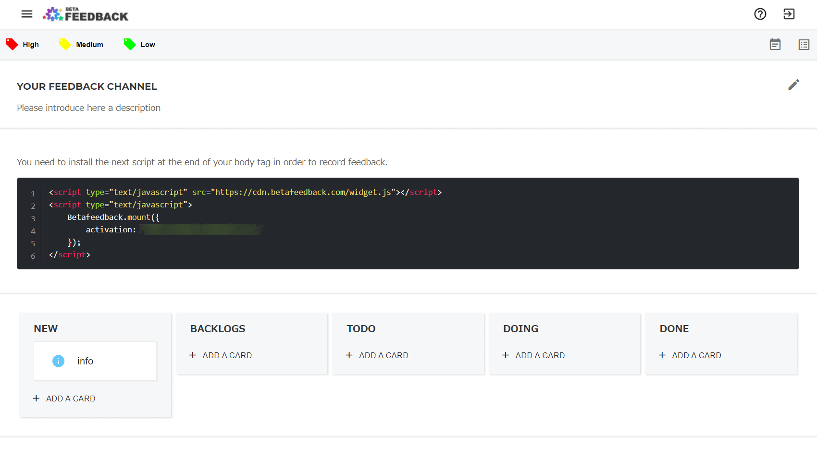Image resolution: width=817 pixels, height=459 pixels.
Task: Click the Beta Feedback logo
Action: (86, 14)
